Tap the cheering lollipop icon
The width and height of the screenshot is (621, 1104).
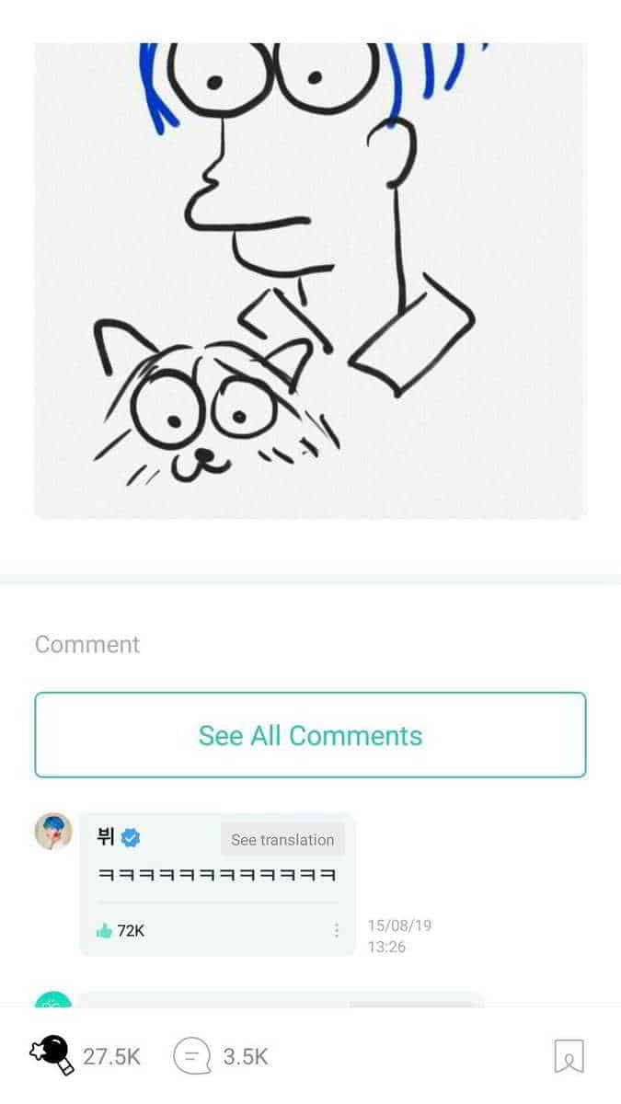[52, 1055]
